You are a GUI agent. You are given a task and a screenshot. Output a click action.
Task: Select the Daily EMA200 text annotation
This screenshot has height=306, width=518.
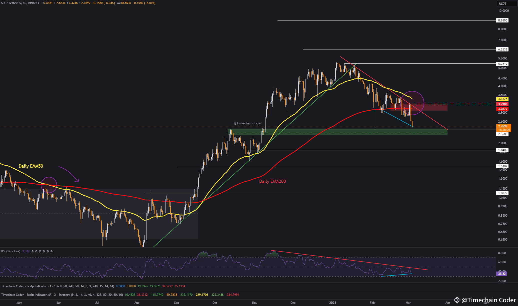pyautogui.click(x=272, y=181)
